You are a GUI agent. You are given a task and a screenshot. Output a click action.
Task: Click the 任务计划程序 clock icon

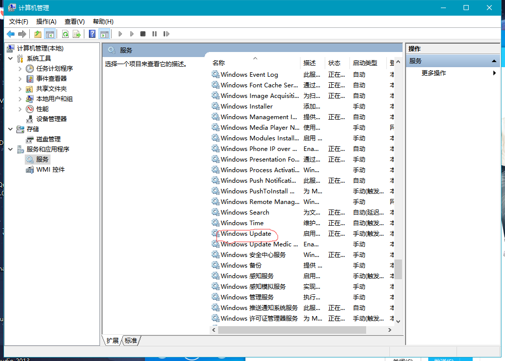click(30, 69)
